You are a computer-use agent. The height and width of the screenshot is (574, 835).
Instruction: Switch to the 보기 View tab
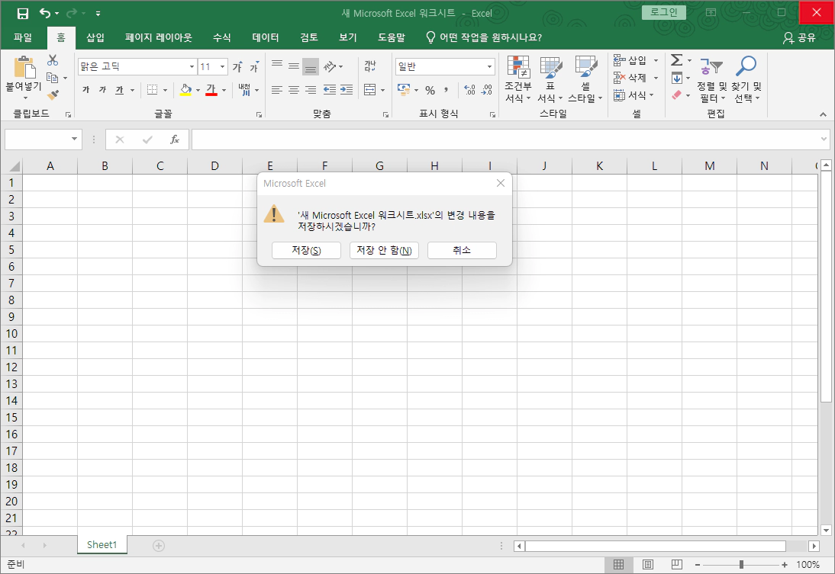(348, 38)
